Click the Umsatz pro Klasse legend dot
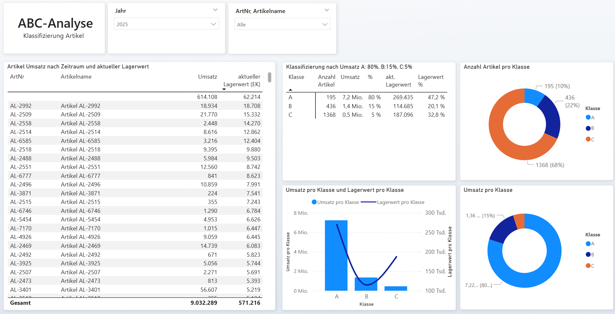Screen dimensions: 615x314 coord(314,202)
